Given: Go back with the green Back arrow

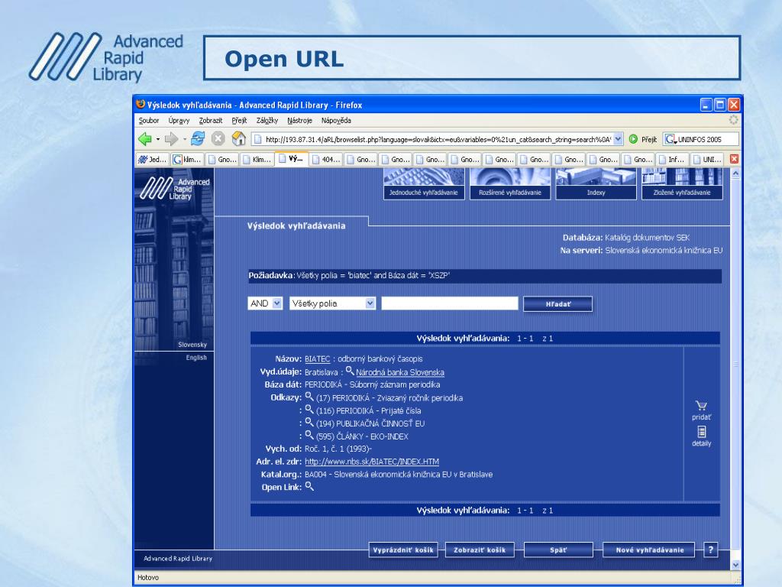Looking at the screenshot, I should (144, 139).
